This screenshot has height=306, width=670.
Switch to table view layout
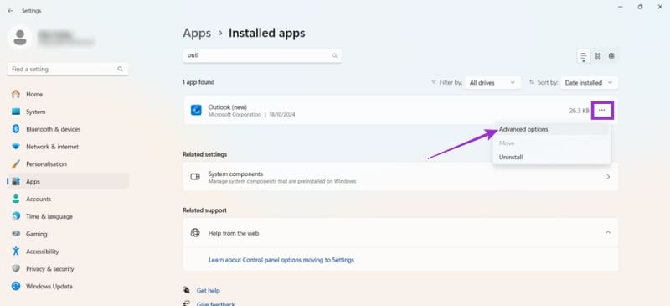611,56
